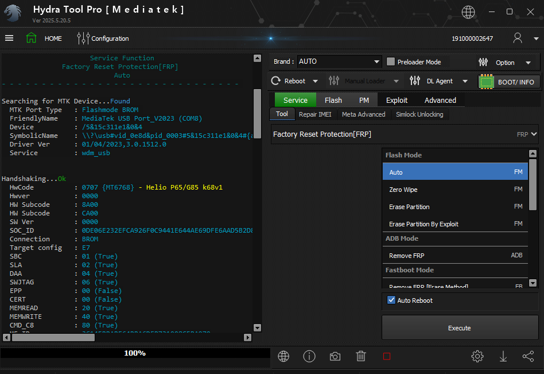544x374 pixels.
Task: Switch to the Flash tab
Action: click(333, 100)
